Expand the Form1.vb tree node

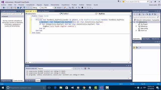[x=136, y=30]
